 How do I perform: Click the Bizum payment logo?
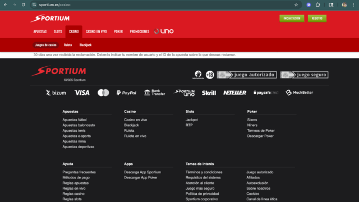(x=56, y=93)
